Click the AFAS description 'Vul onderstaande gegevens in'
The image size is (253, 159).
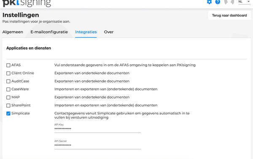tap(125, 65)
